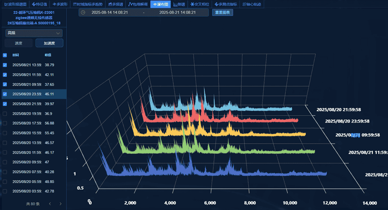Open the 交叉相位 view
Screen dimensions: 388x210
(x=200, y=4)
